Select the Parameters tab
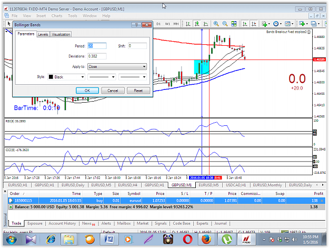The width and height of the screenshot is (329, 248). point(26,34)
